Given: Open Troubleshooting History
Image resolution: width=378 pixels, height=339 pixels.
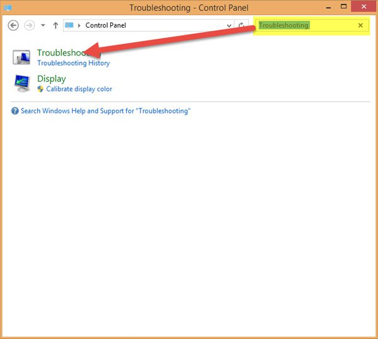Looking at the screenshot, I should (73, 63).
